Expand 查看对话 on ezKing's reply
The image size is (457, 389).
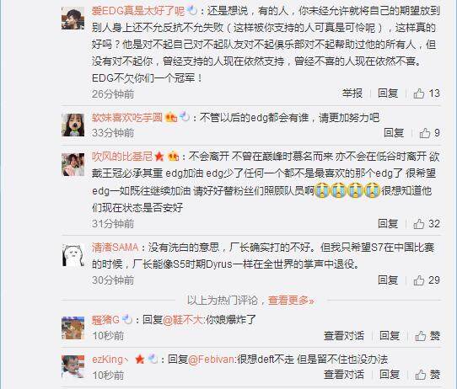[344, 375]
